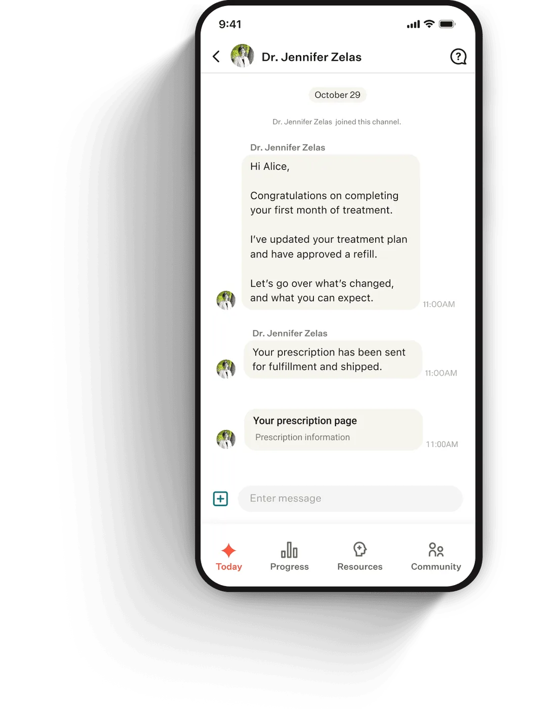This screenshot has width=546, height=709.
Task: Tap avatar beside the Hi Alice message
Action: 226,300
